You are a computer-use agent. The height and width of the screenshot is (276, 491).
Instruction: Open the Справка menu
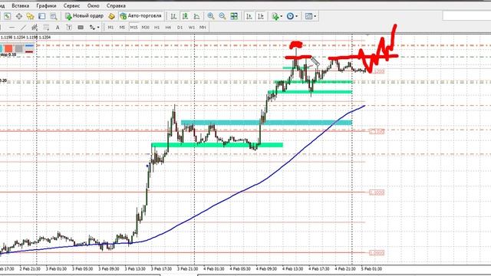116,5
